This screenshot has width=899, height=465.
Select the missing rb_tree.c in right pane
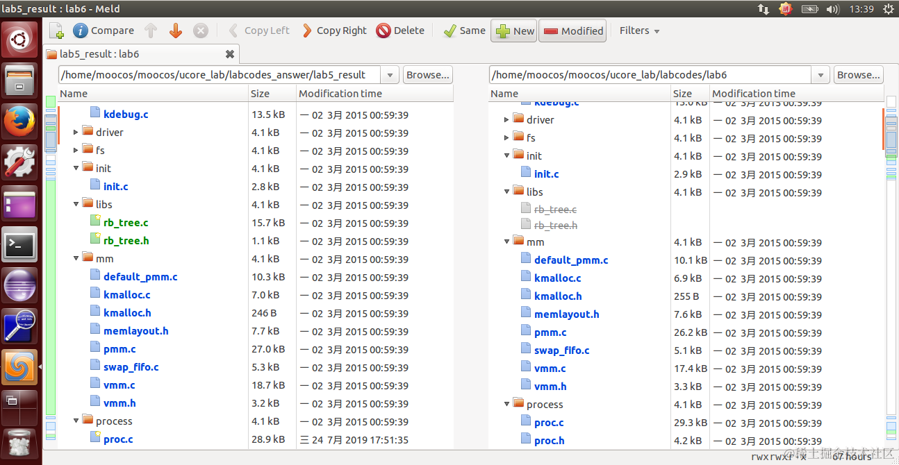(555, 209)
